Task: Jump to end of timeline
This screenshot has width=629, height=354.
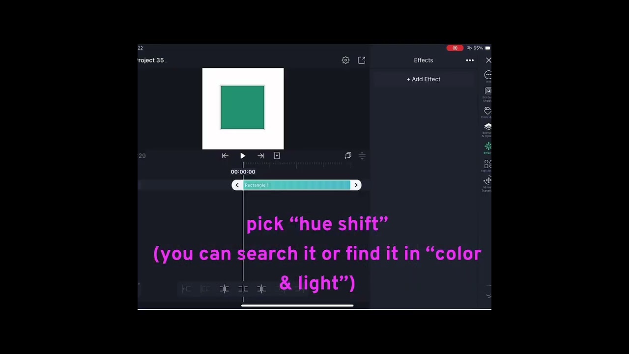Action: pyautogui.click(x=261, y=156)
